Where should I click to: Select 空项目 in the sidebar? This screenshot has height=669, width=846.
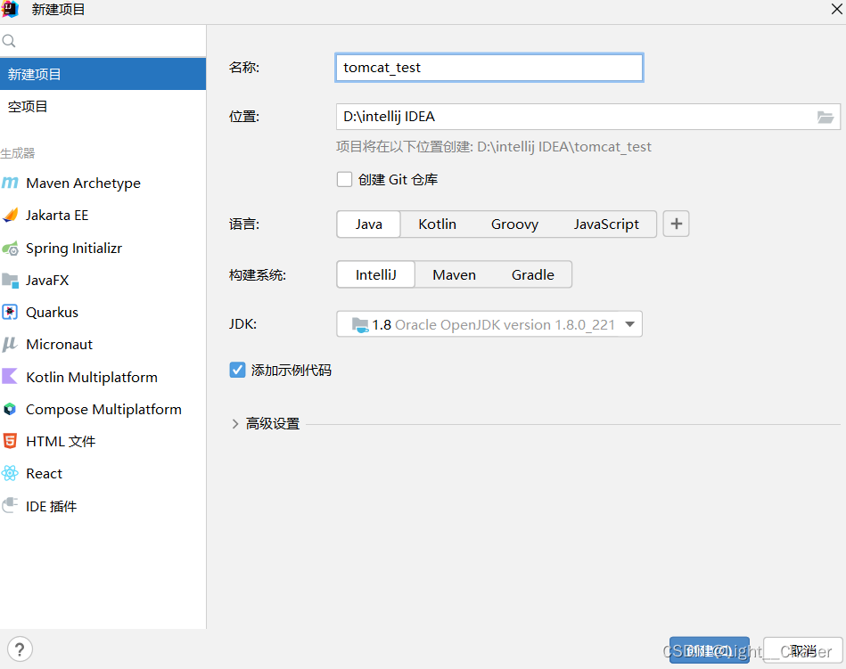(103, 106)
